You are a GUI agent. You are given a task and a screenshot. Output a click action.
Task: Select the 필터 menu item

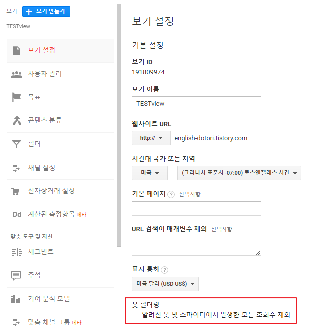pyautogui.click(x=61, y=144)
